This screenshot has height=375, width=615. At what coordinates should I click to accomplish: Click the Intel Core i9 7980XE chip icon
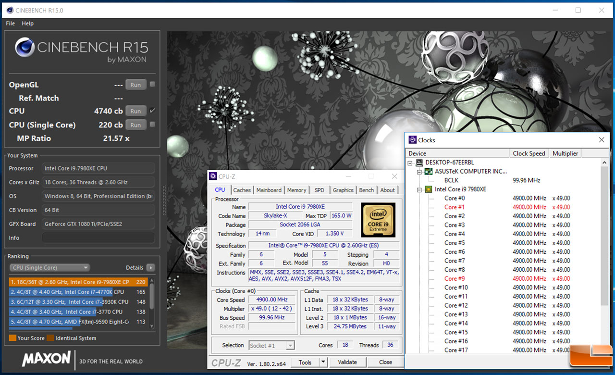[429, 189]
